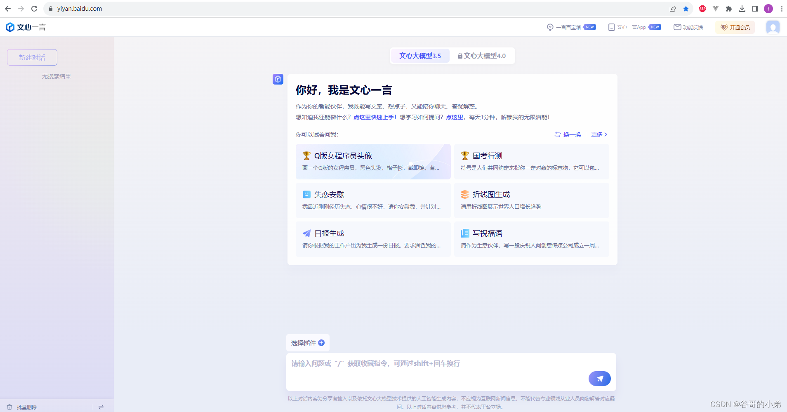Open 文心一言App download link
787x412 pixels.
pos(635,27)
